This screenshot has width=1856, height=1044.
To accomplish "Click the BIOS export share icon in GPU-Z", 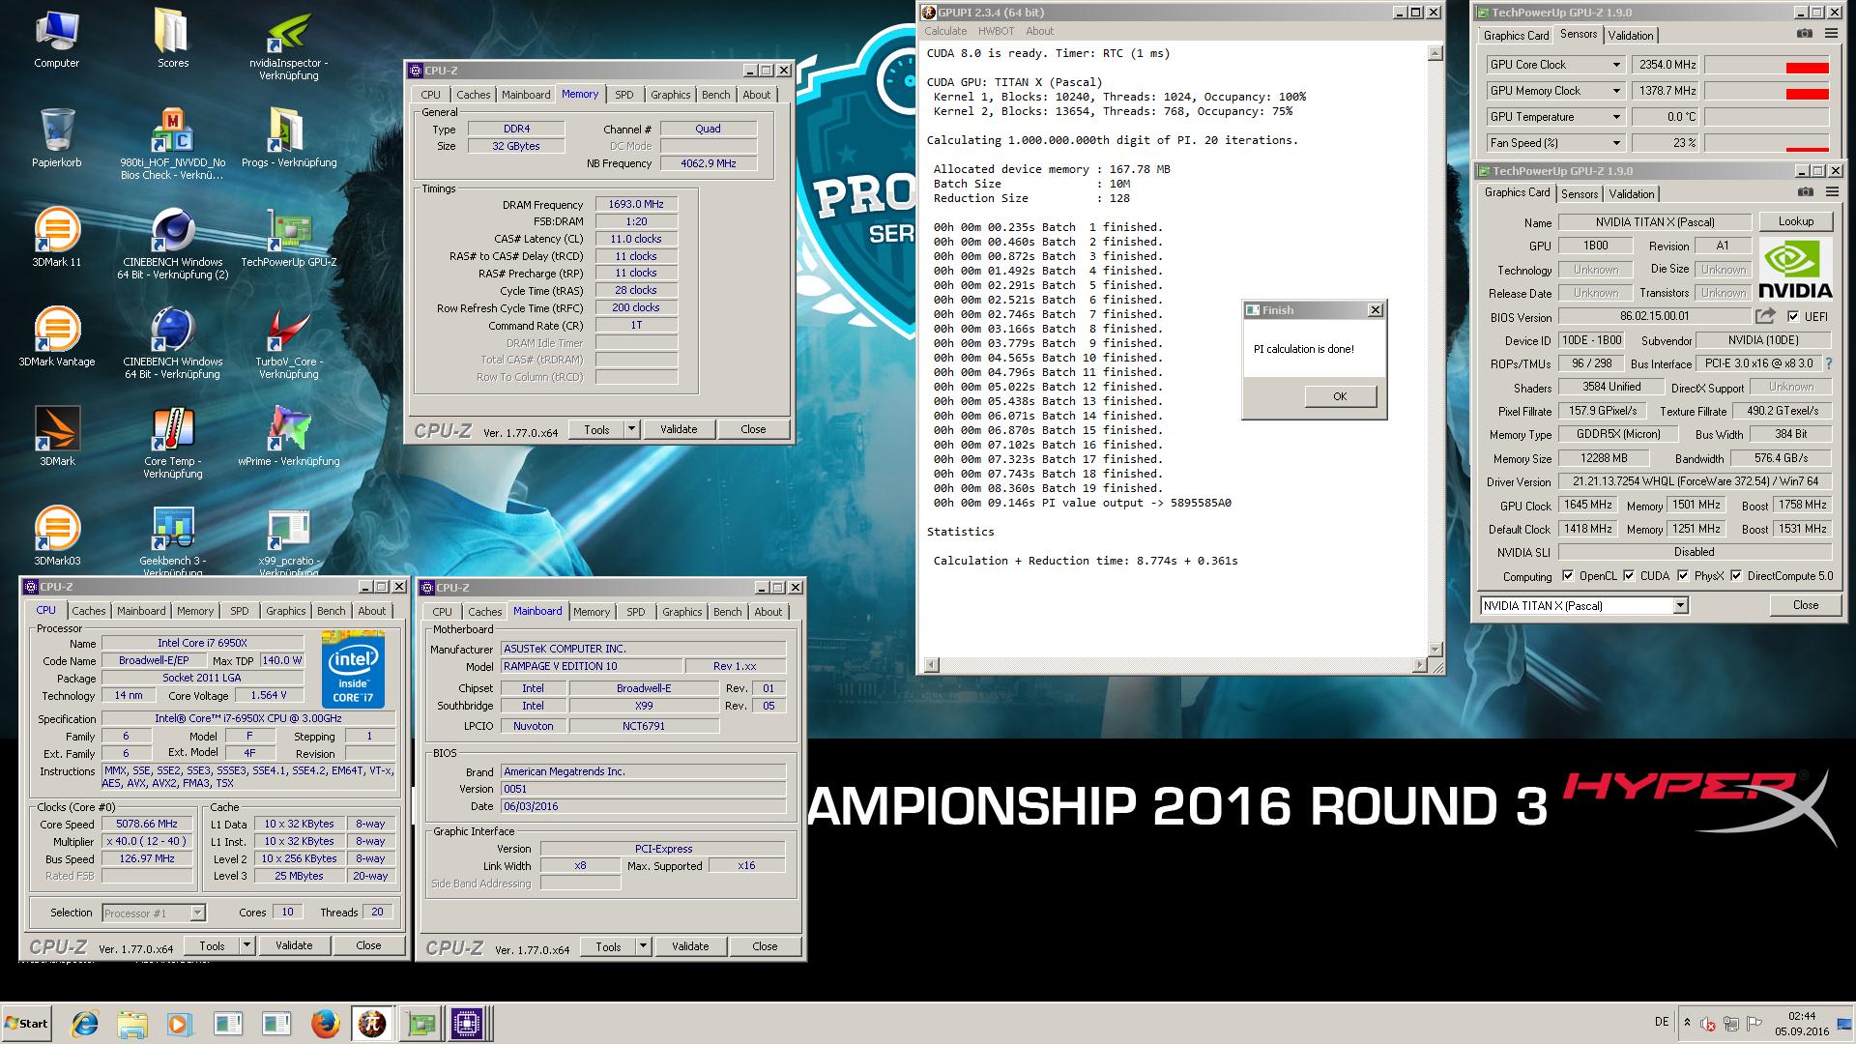I will (1765, 316).
